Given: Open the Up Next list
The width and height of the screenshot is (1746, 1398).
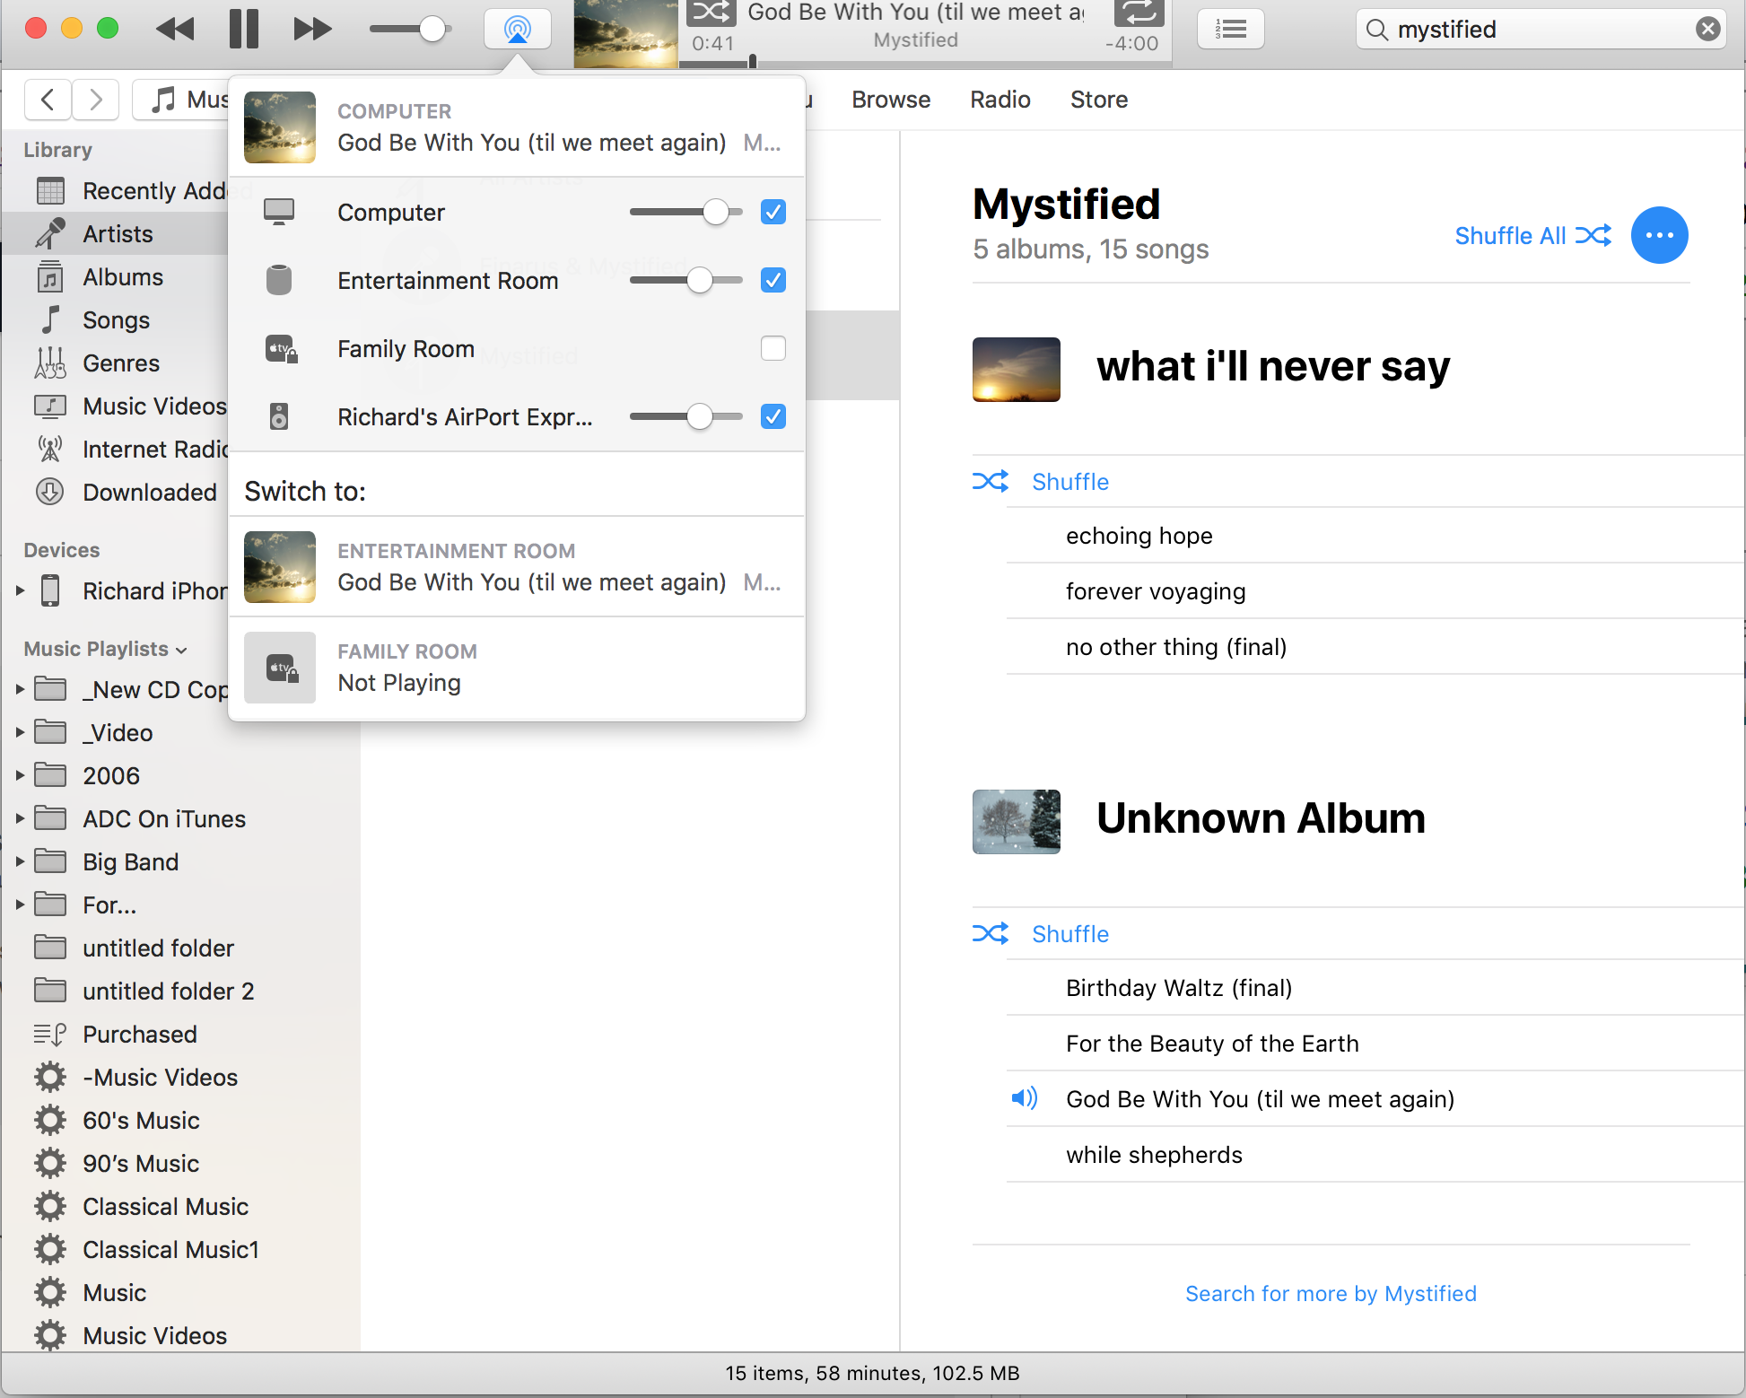Looking at the screenshot, I should click(1230, 30).
